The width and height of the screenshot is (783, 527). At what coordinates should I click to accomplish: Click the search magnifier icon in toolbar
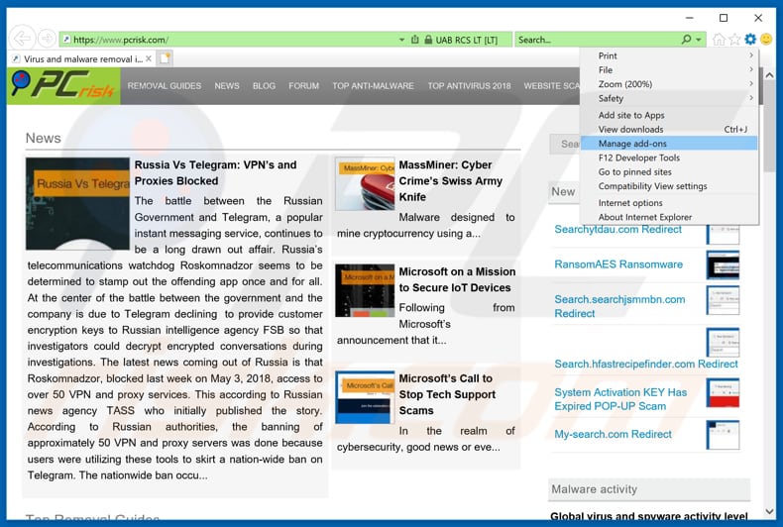[x=686, y=40]
